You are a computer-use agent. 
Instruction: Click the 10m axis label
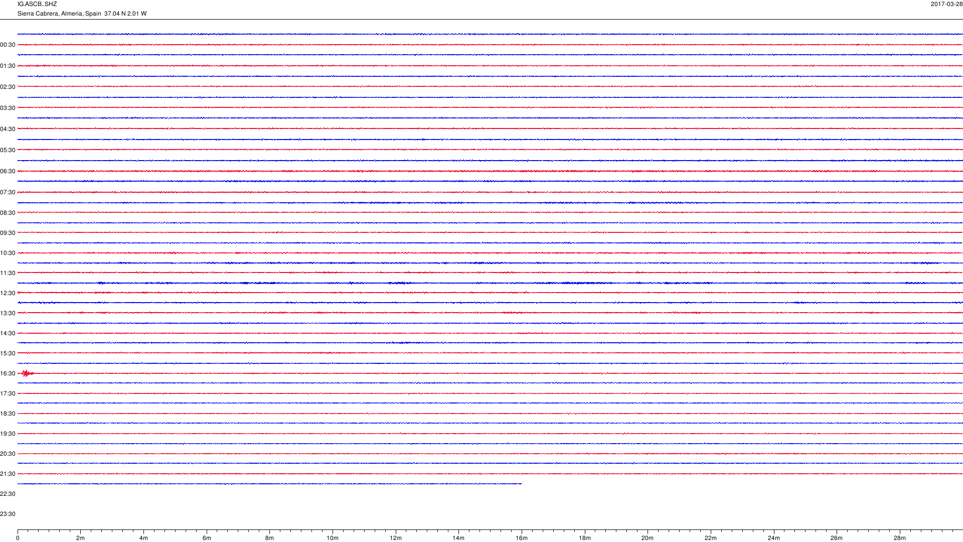(333, 538)
